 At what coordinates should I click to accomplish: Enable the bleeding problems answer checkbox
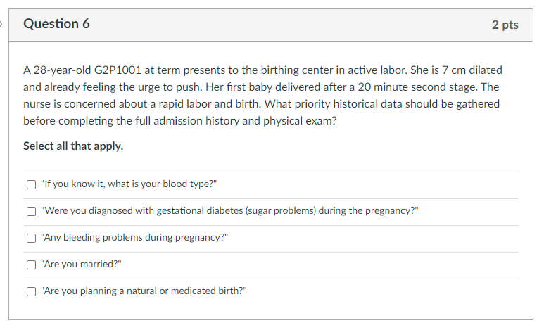(31, 238)
